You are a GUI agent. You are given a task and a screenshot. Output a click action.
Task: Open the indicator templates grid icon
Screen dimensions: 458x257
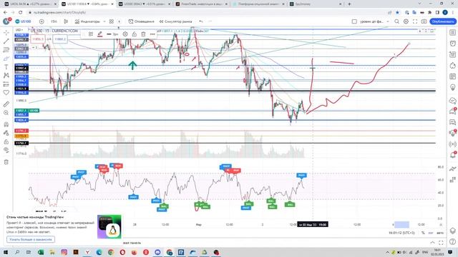coord(112,21)
